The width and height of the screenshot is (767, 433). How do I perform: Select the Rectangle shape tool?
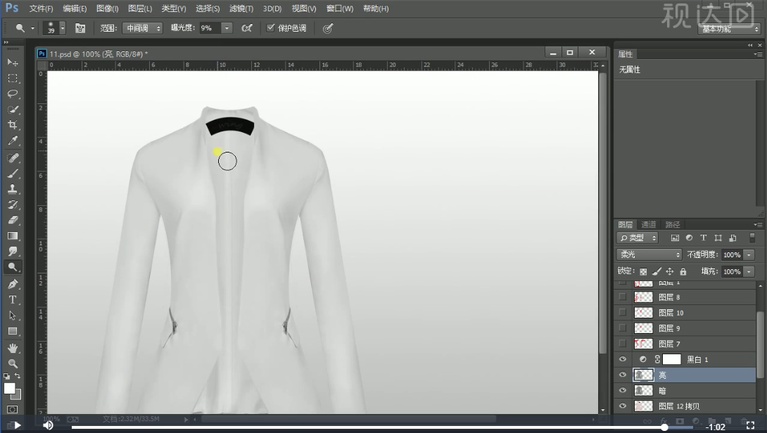[x=13, y=331]
